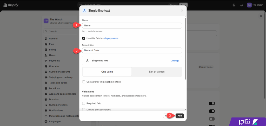Uncheck Use this field as display name
The width and height of the screenshot is (266, 126).
click(x=84, y=38)
